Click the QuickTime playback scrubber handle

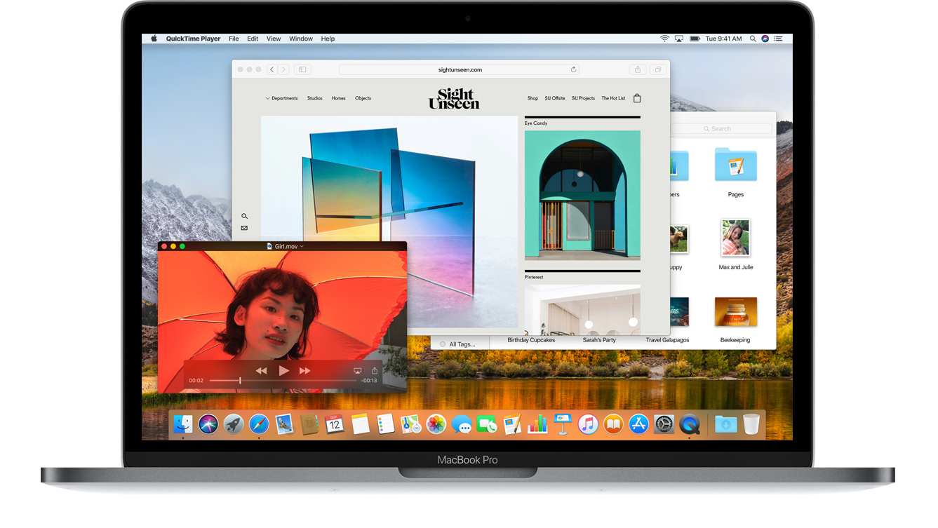point(240,380)
